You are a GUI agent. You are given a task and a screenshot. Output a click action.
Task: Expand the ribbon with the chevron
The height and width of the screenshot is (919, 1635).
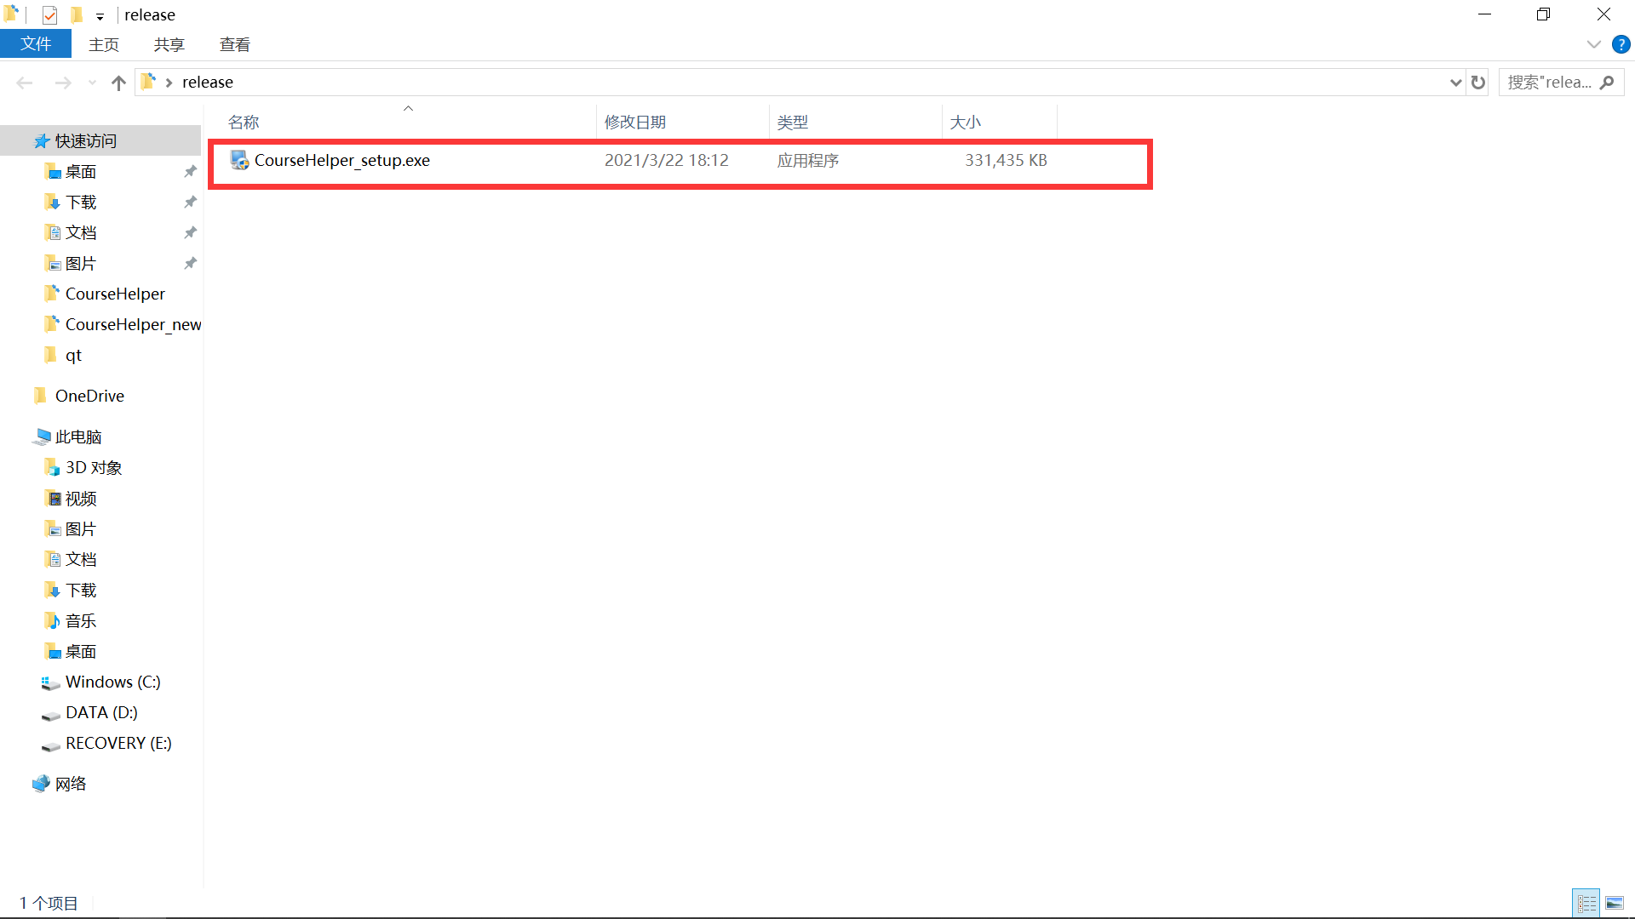[1593, 44]
